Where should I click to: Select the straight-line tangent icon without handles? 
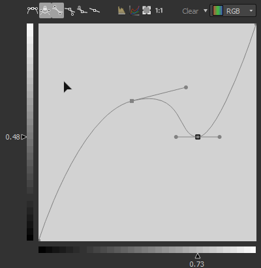(95, 10)
